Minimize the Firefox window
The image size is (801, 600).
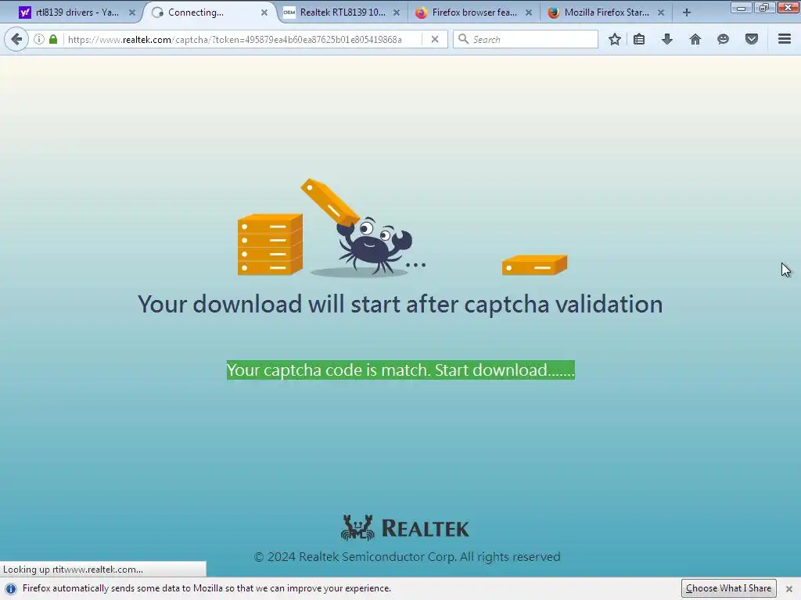click(741, 8)
